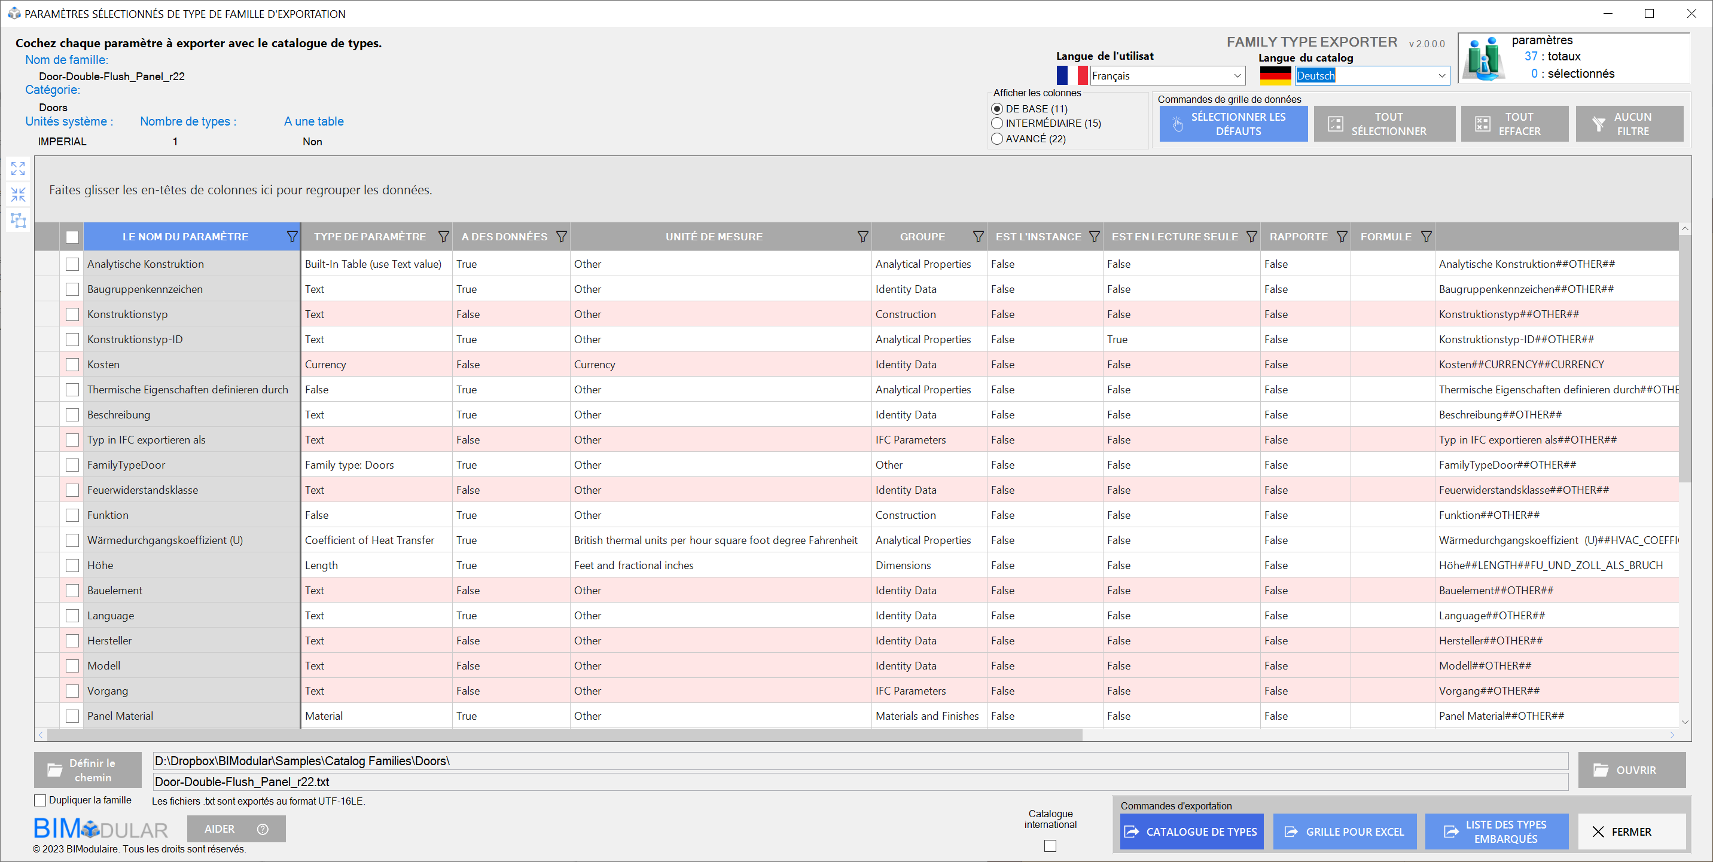Click the EST L'INSTANCE column header
The image size is (1713, 862).
pyautogui.click(x=1037, y=237)
